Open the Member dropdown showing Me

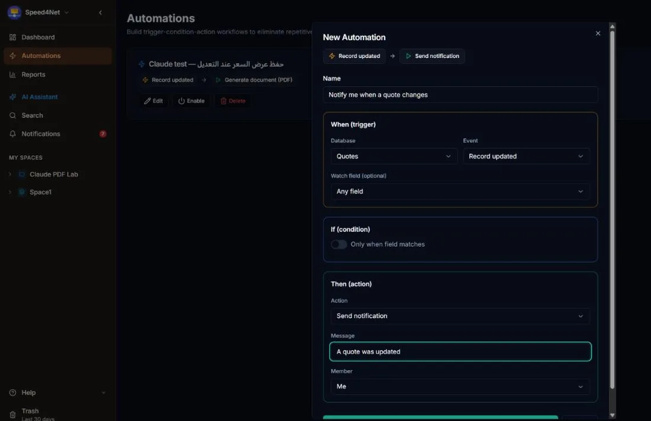[x=460, y=386]
